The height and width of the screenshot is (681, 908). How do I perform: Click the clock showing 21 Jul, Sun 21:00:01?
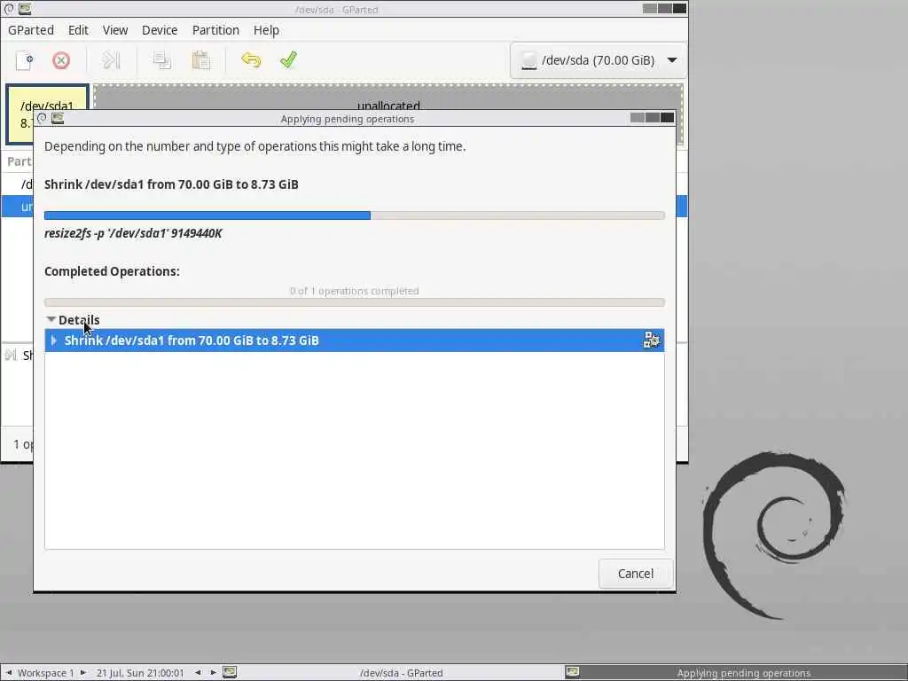[x=139, y=672]
